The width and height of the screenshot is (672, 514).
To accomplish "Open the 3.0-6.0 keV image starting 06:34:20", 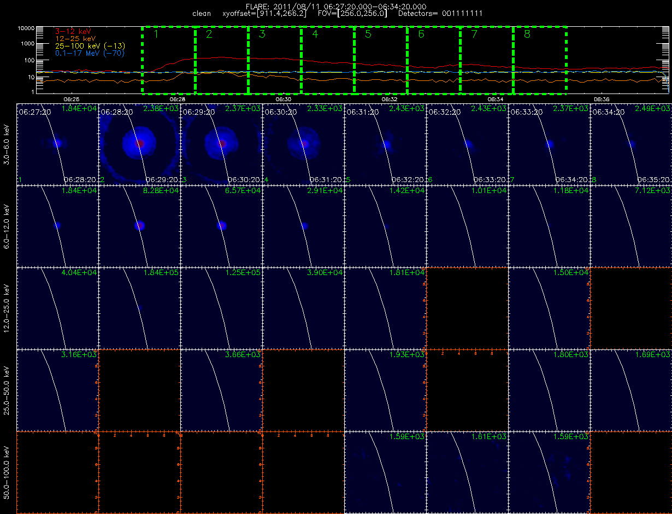I will (631, 144).
